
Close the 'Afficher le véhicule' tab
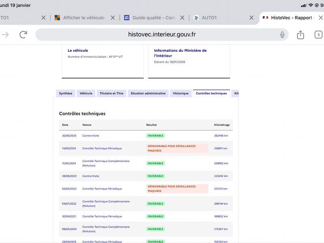(113, 18)
